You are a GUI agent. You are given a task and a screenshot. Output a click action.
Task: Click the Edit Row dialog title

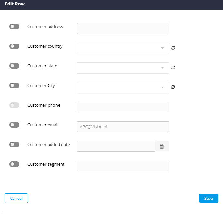15,4
